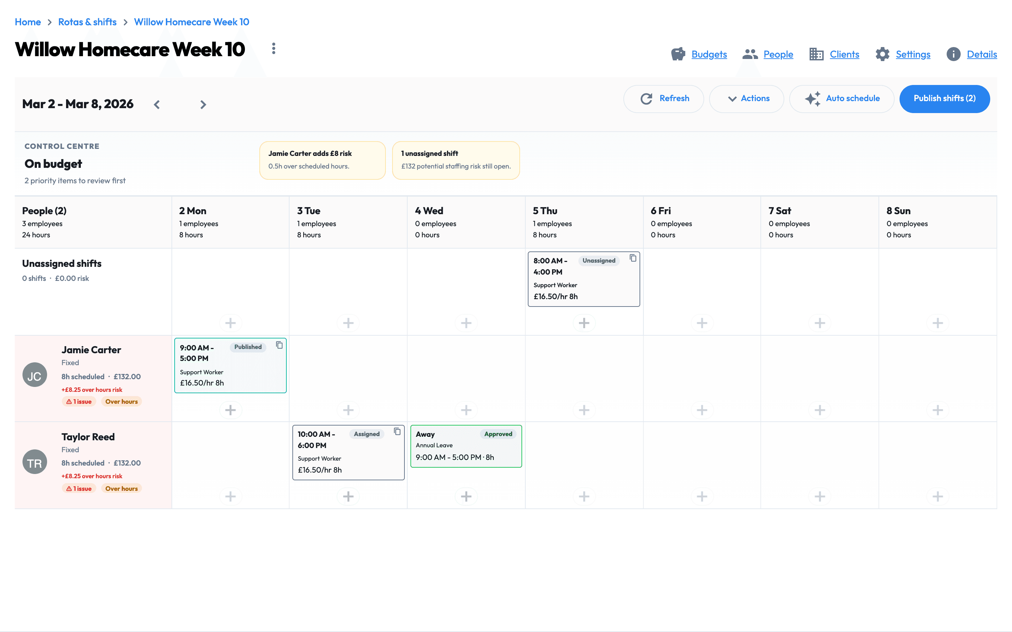
Task: Add unassigned shift on Wednesday
Action: pos(466,323)
